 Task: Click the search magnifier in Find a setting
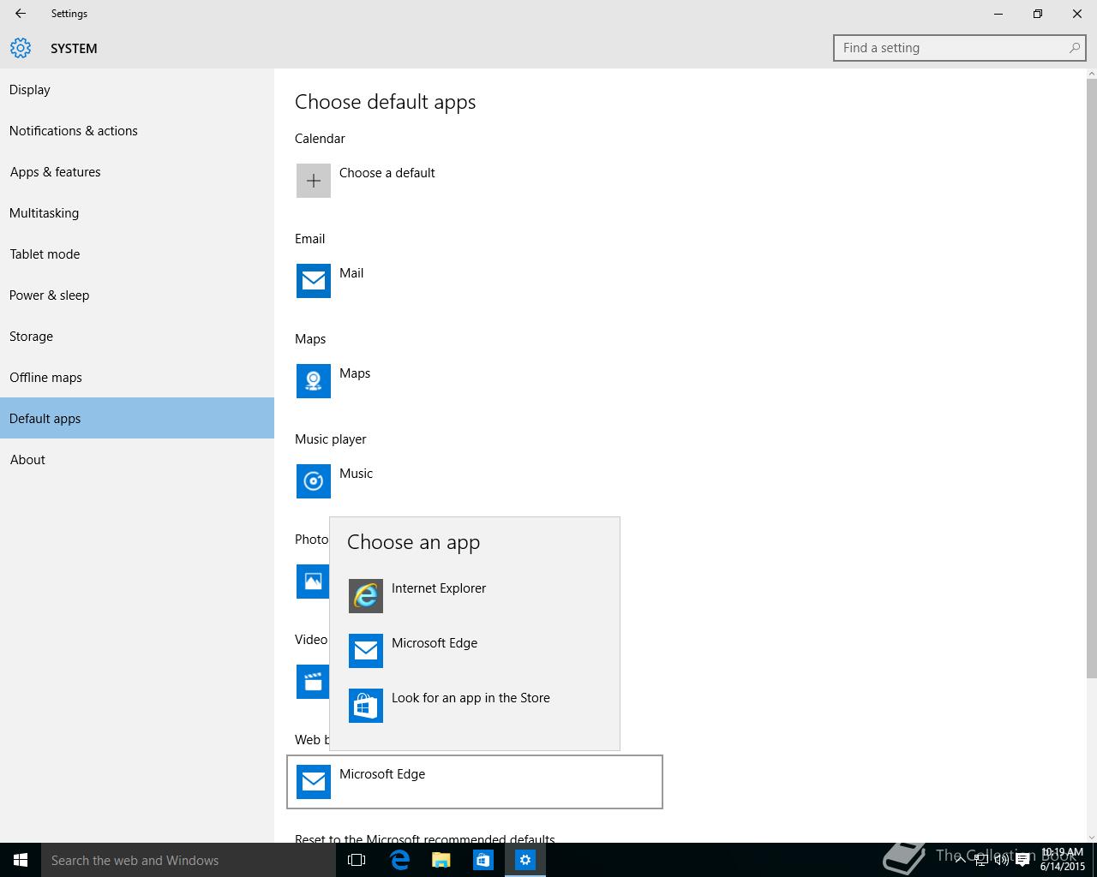pyautogui.click(x=1074, y=48)
